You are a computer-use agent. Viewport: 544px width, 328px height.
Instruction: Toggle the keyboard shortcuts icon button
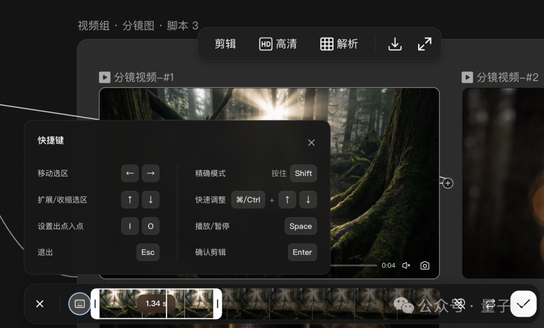(x=80, y=304)
